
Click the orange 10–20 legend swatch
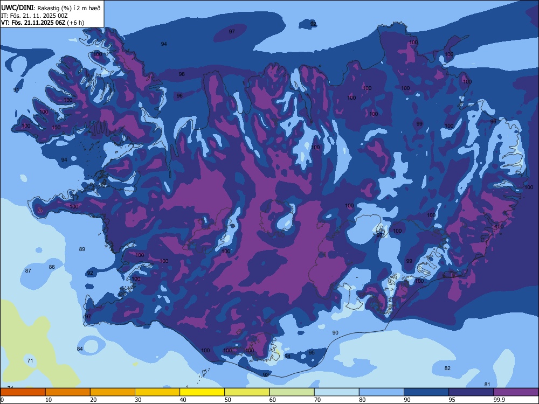pyautogui.click(x=68, y=392)
